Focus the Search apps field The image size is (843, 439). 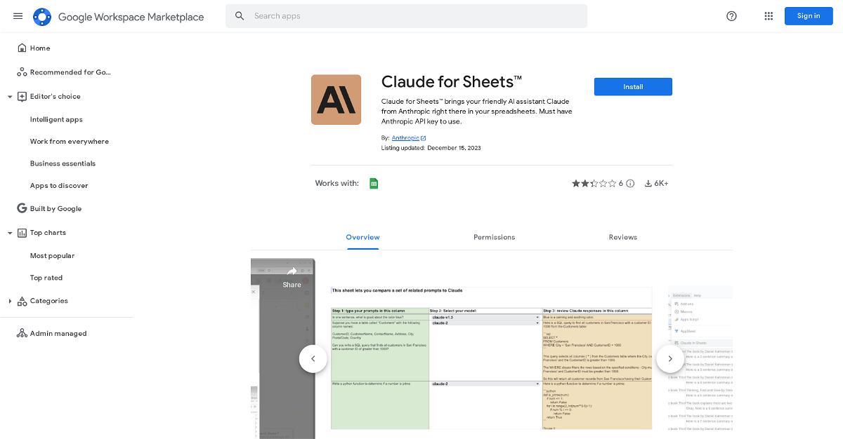(414, 16)
